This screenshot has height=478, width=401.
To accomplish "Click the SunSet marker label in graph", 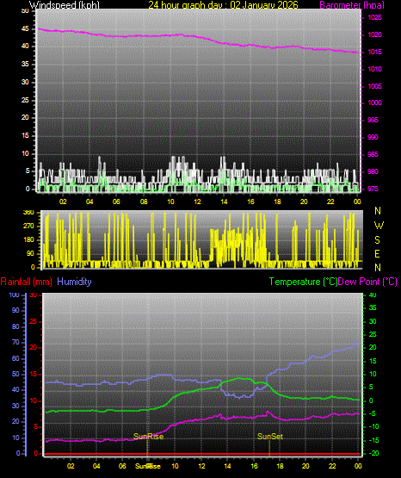I will (x=270, y=437).
